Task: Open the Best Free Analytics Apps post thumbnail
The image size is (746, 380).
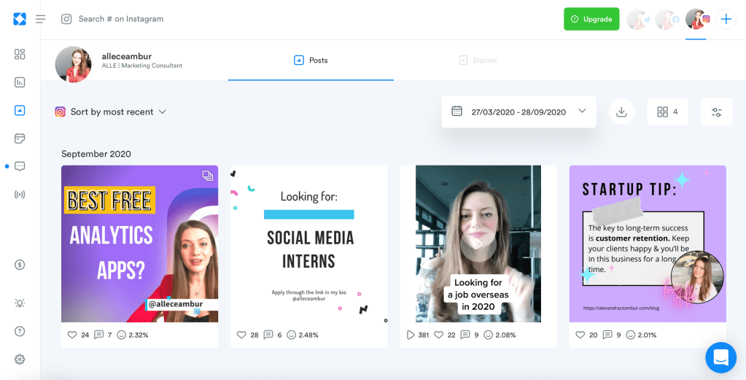Action: pyautogui.click(x=139, y=244)
